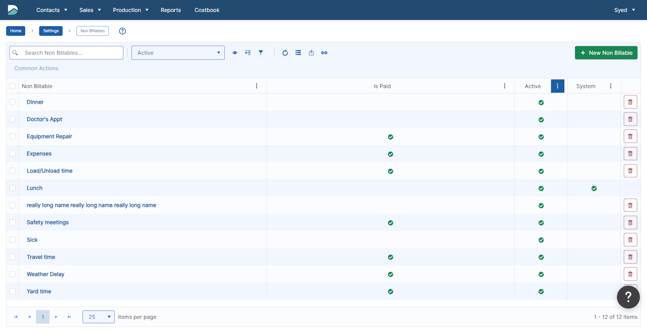Click the chain link icon in toolbar
The image size is (647, 333).
pyautogui.click(x=324, y=53)
